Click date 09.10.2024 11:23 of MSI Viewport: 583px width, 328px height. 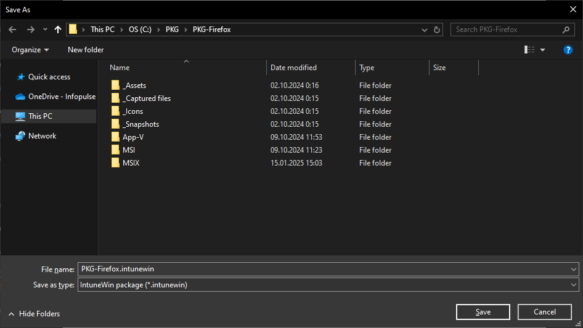tap(296, 150)
